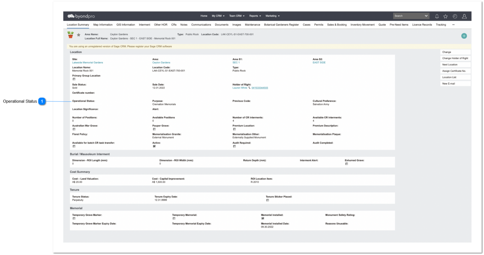Screen dimensions: 484x255
Task: Show more tabs with the ellipsis icon
Action: [x=454, y=25]
